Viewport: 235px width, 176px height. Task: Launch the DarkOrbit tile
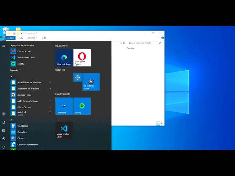64,106
